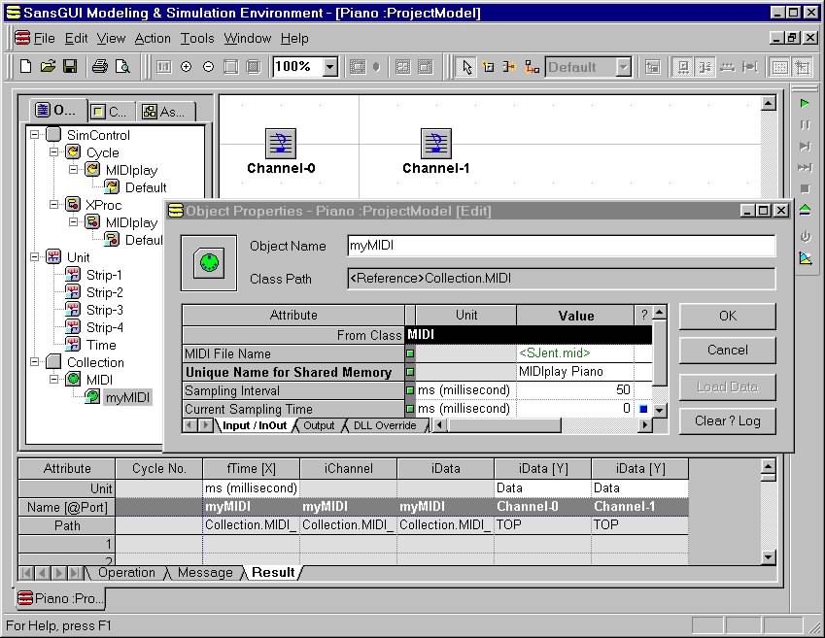The height and width of the screenshot is (638, 825).
Task: Click the Open file folder icon
Action: pyautogui.click(x=48, y=67)
